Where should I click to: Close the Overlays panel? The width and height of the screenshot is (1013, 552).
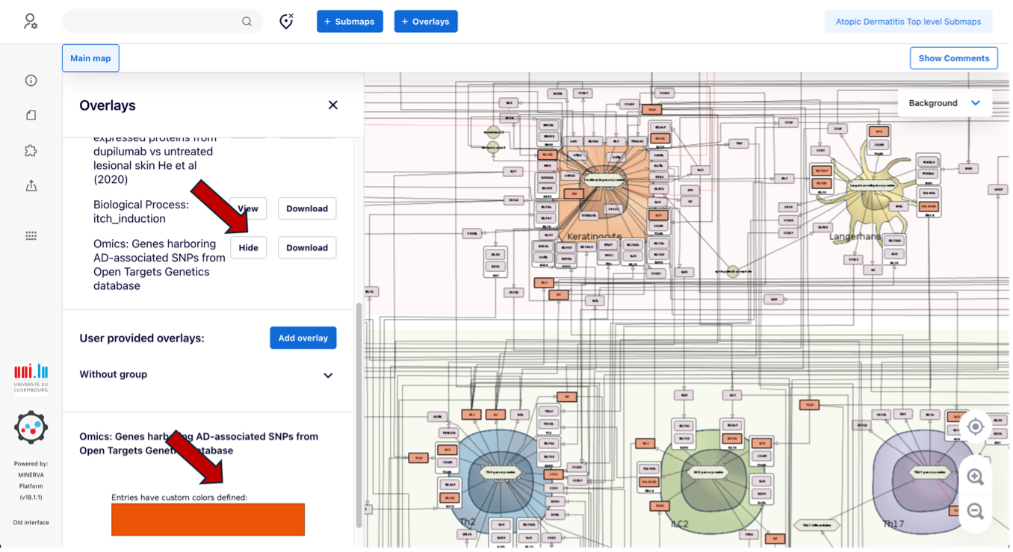[333, 105]
